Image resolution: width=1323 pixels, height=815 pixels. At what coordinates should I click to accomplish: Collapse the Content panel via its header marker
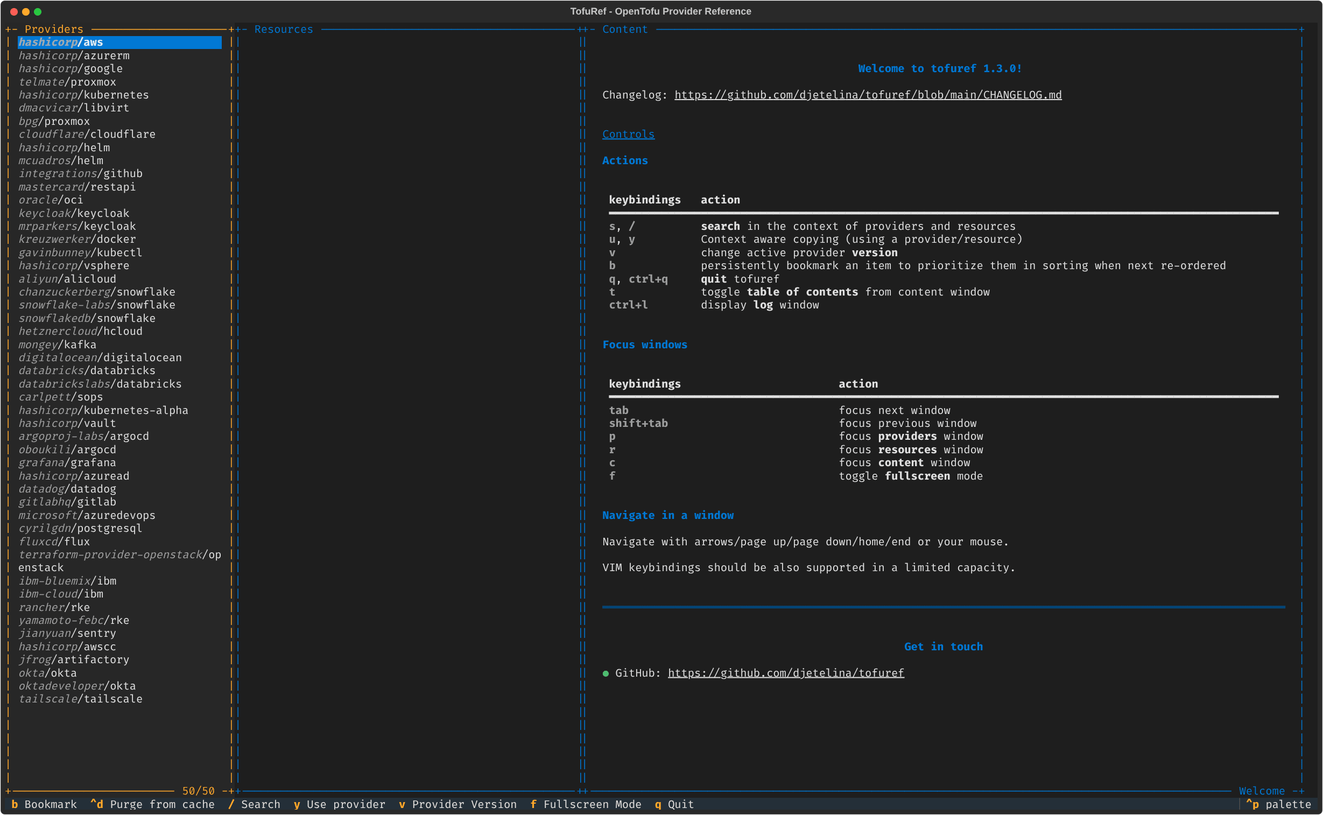coord(588,29)
